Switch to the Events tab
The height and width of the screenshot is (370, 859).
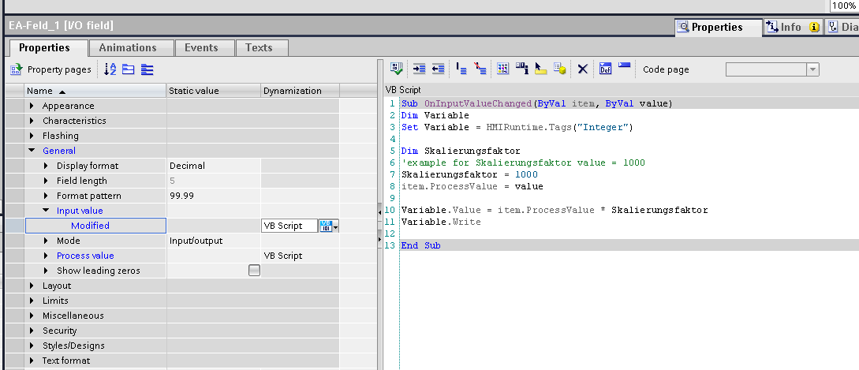(x=201, y=48)
